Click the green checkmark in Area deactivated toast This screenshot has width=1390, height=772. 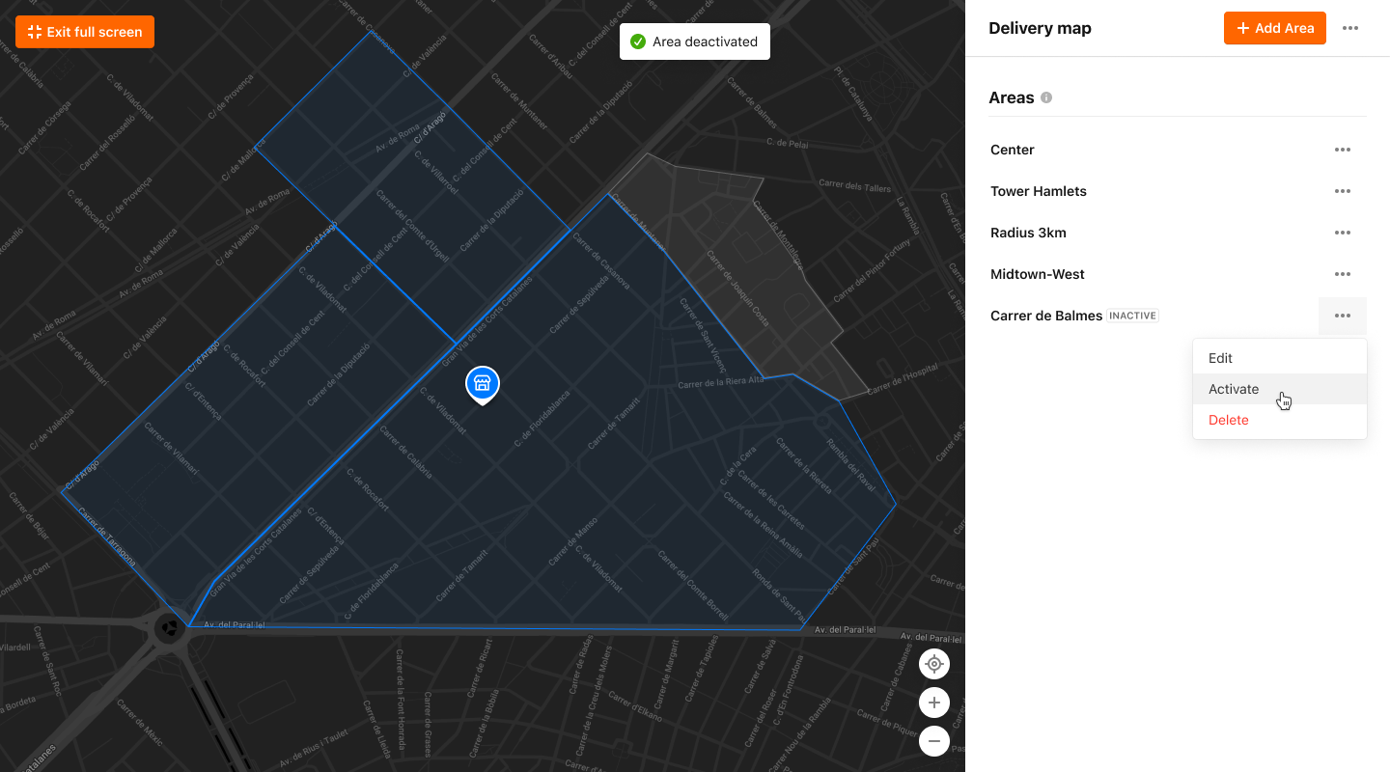point(637,41)
